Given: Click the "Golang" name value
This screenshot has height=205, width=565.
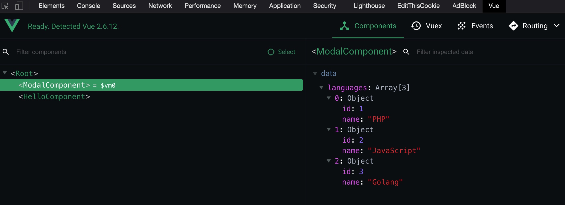Looking at the screenshot, I should pyautogui.click(x=385, y=182).
